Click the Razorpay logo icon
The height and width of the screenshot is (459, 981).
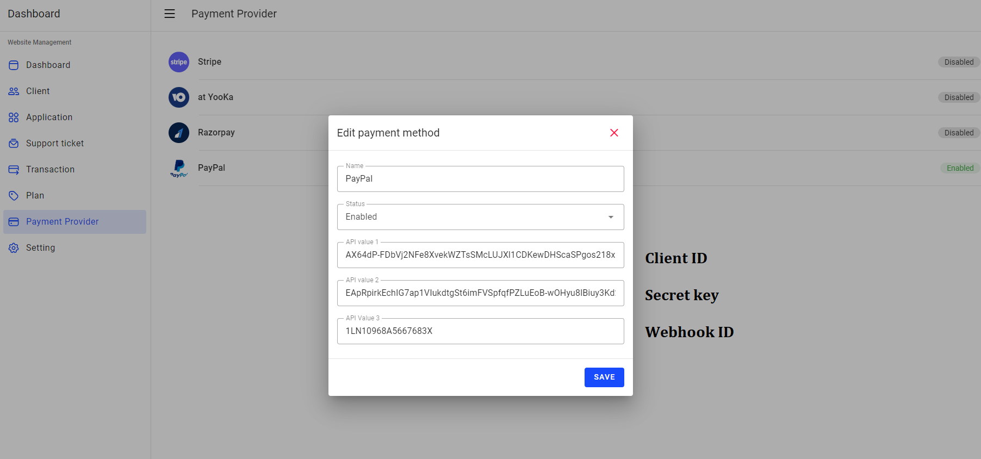[179, 133]
